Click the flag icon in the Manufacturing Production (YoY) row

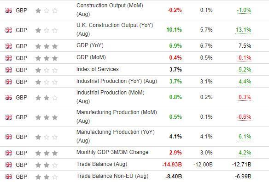(x=9, y=137)
